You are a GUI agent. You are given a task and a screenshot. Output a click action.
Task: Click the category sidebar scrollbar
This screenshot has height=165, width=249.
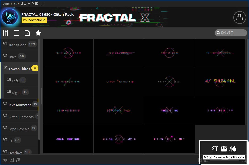pos(39,90)
